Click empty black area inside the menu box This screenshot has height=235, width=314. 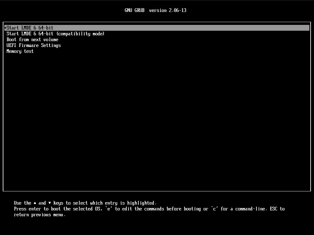pyautogui.click(x=157, y=123)
